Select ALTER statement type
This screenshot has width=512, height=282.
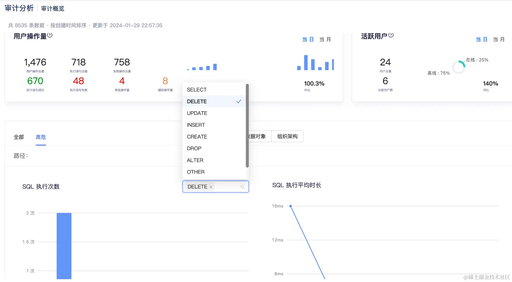[x=214, y=160]
